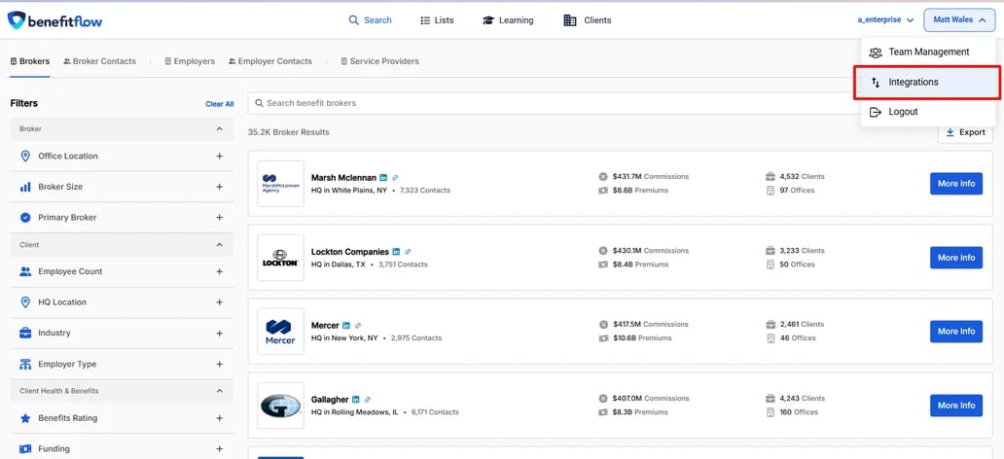Click the Export button
This screenshot has width=1004, height=459.
coord(966,132)
